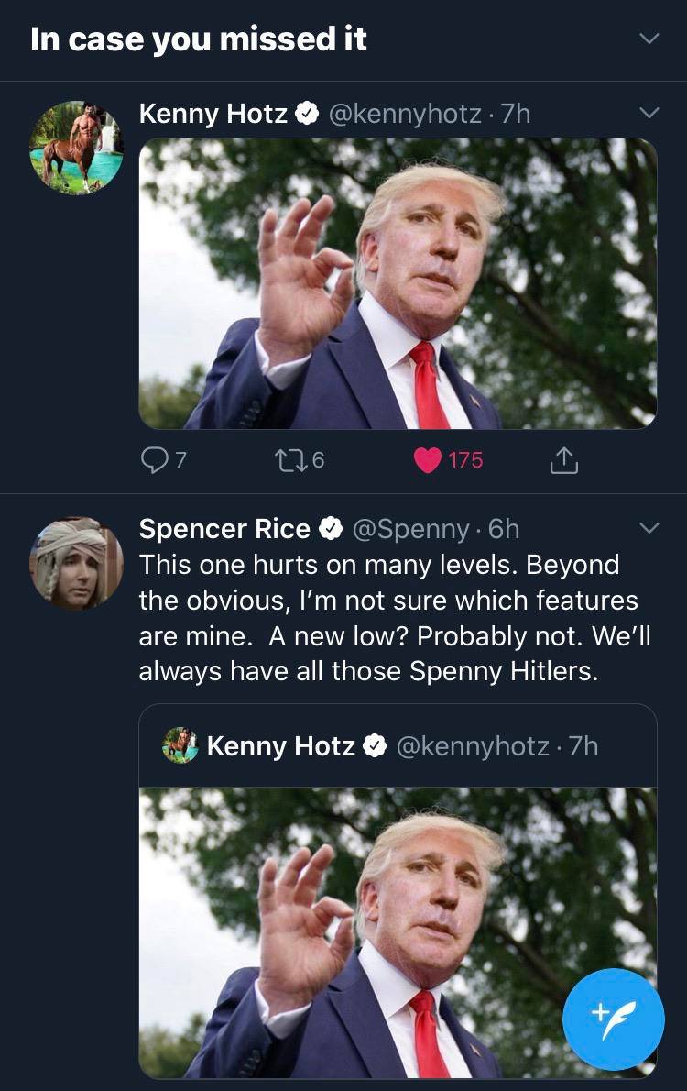687x1091 pixels.
Task: Open Kenny Hotz's profile via display name
Action: click(x=213, y=114)
